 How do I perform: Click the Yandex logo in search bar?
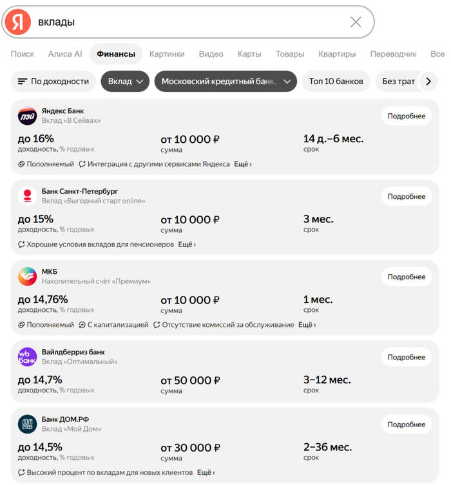coord(18,22)
